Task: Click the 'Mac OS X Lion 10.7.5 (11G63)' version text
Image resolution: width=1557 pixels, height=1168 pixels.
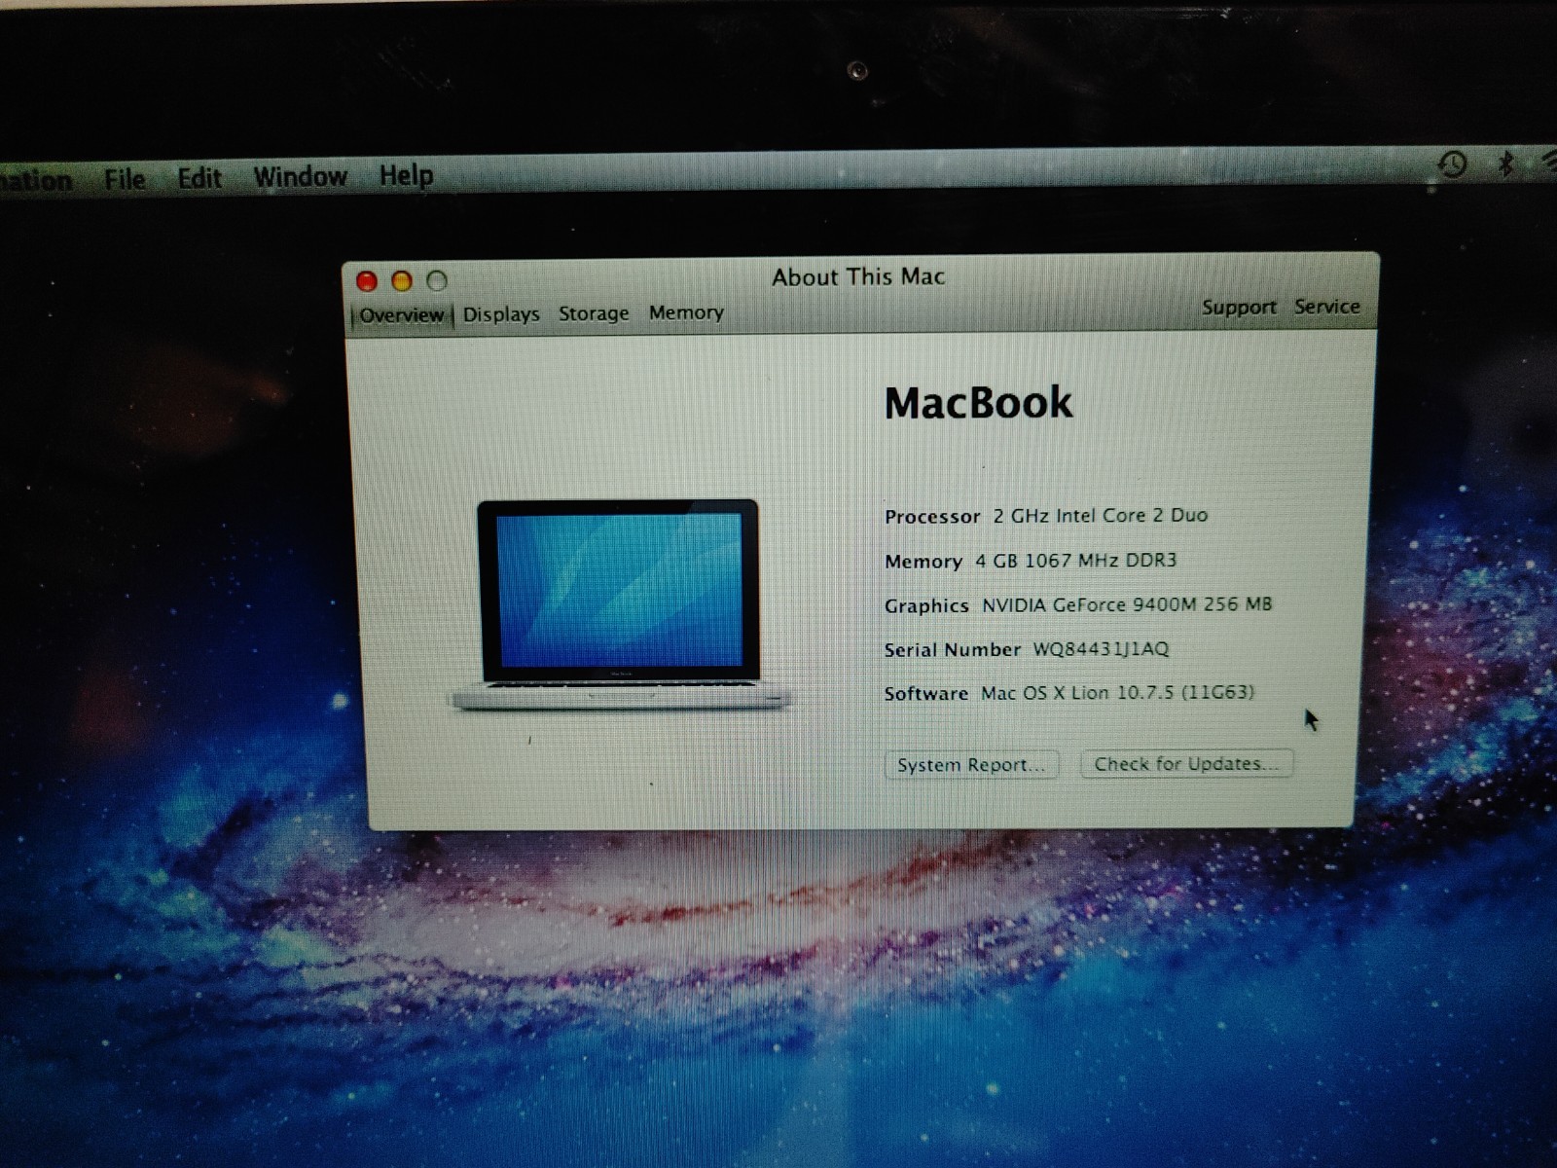Action: click(x=1117, y=693)
